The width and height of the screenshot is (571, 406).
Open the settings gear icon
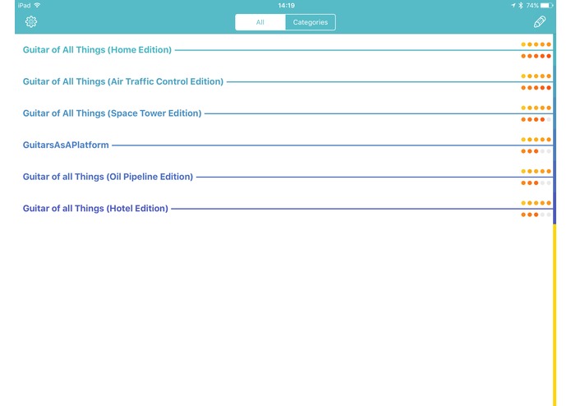31,22
